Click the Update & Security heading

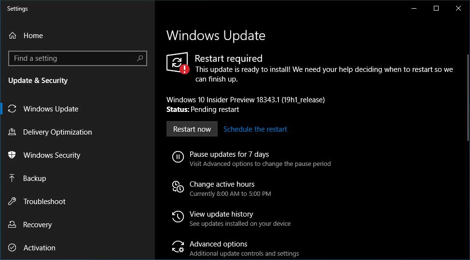point(38,81)
